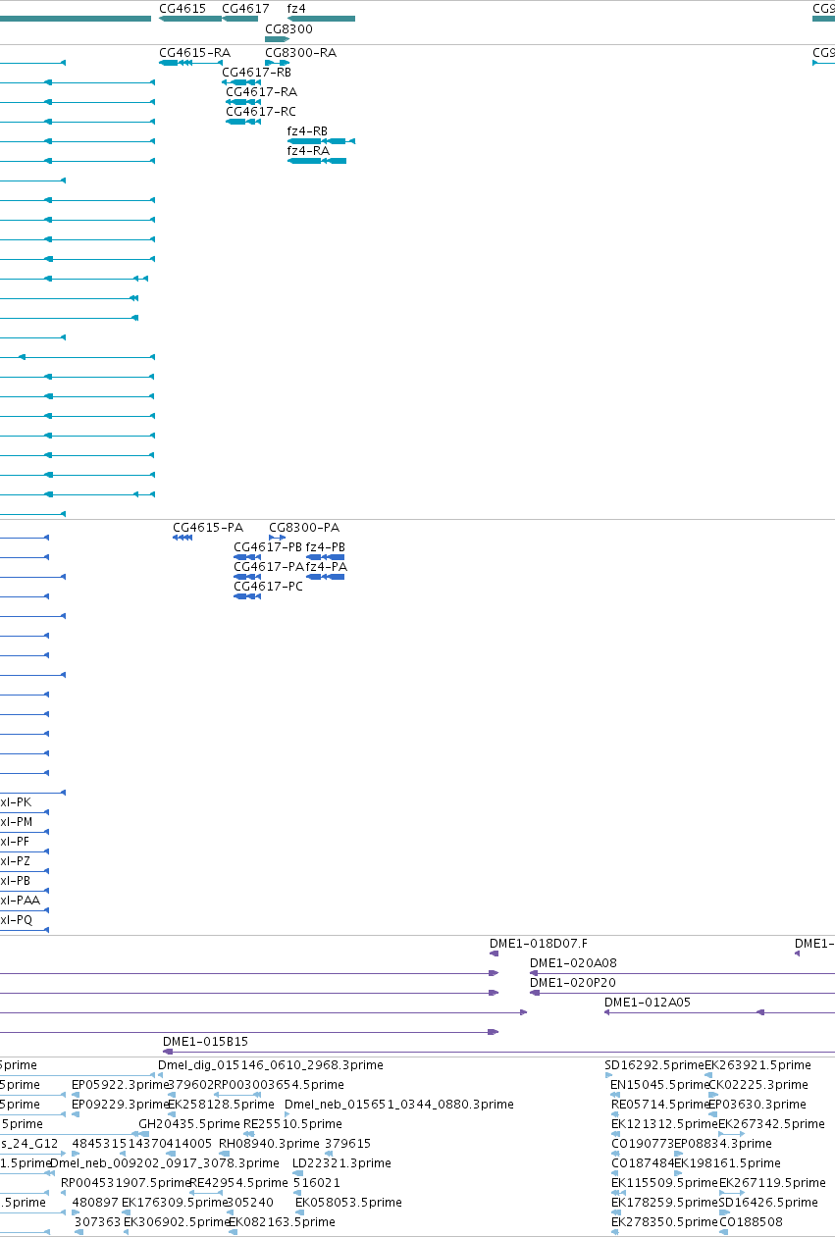Select the xl-PF protein label
The height and width of the screenshot is (1237, 835).
click(x=15, y=842)
